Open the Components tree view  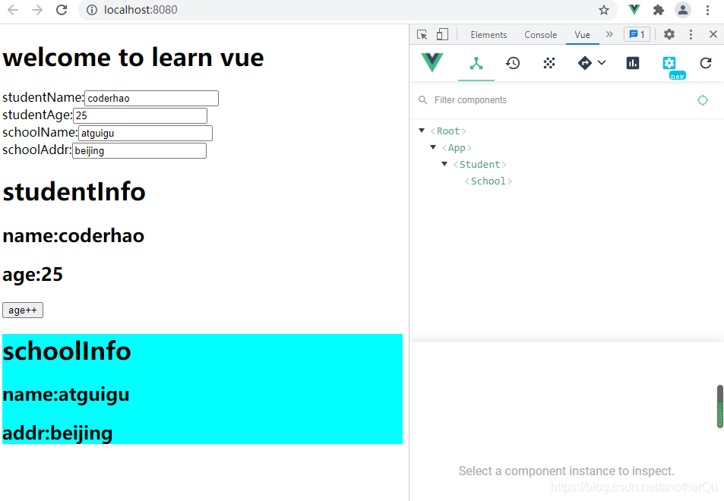(x=476, y=63)
